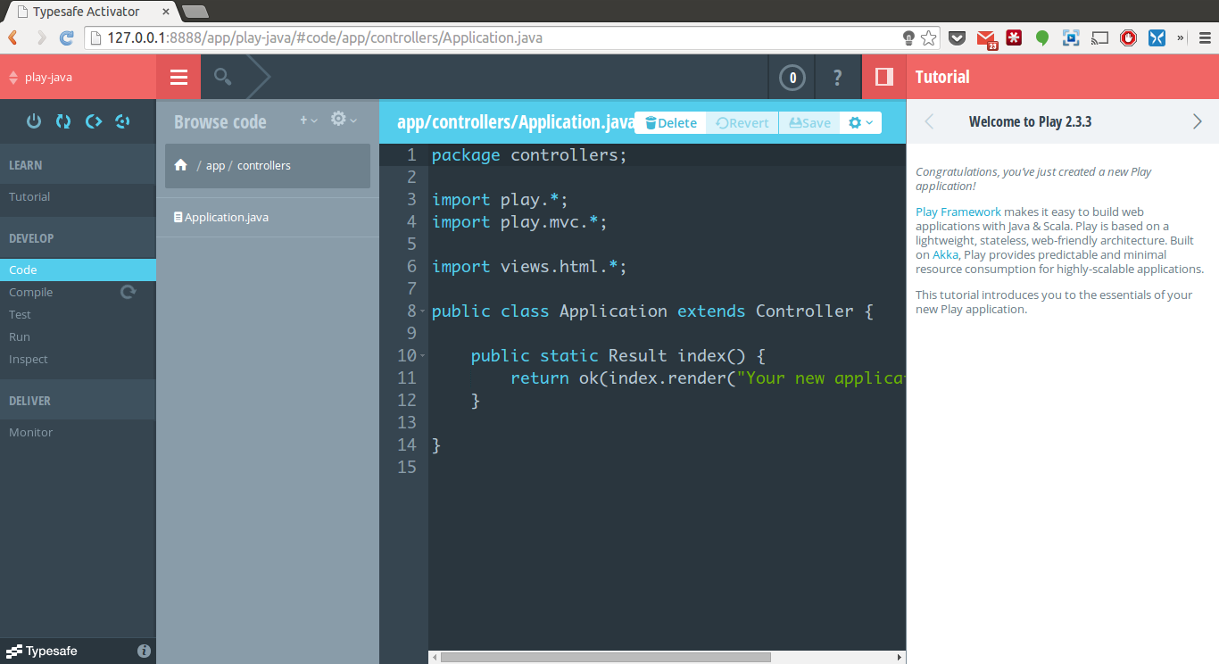Screen dimensions: 1219x664
Task: Collapse the class fold arrow at line 8
Action: pyautogui.click(x=423, y=311)
